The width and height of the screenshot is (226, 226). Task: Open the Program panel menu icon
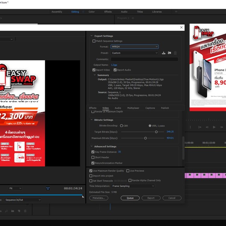tap(133, 18)
